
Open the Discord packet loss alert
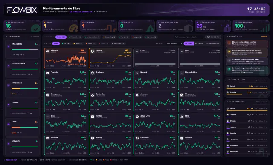tap(247, 44)
